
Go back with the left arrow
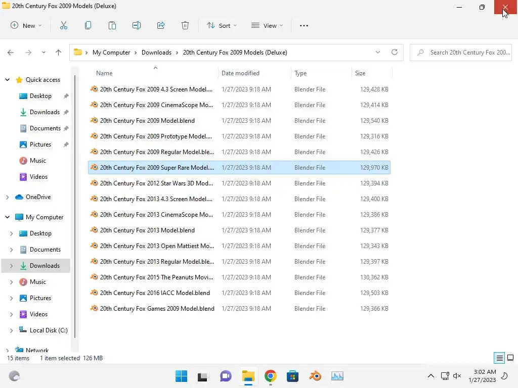click(x=11, y=53)
